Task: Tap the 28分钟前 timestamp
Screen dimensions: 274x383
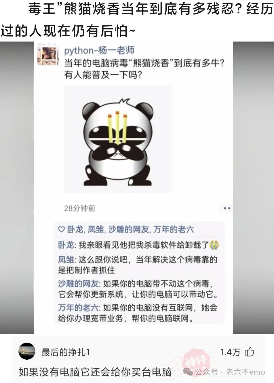Action: [x=80, y=208]
